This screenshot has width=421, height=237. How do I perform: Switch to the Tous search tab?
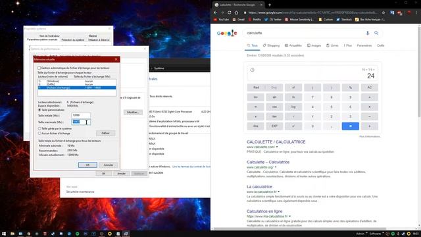pos(253,45)
